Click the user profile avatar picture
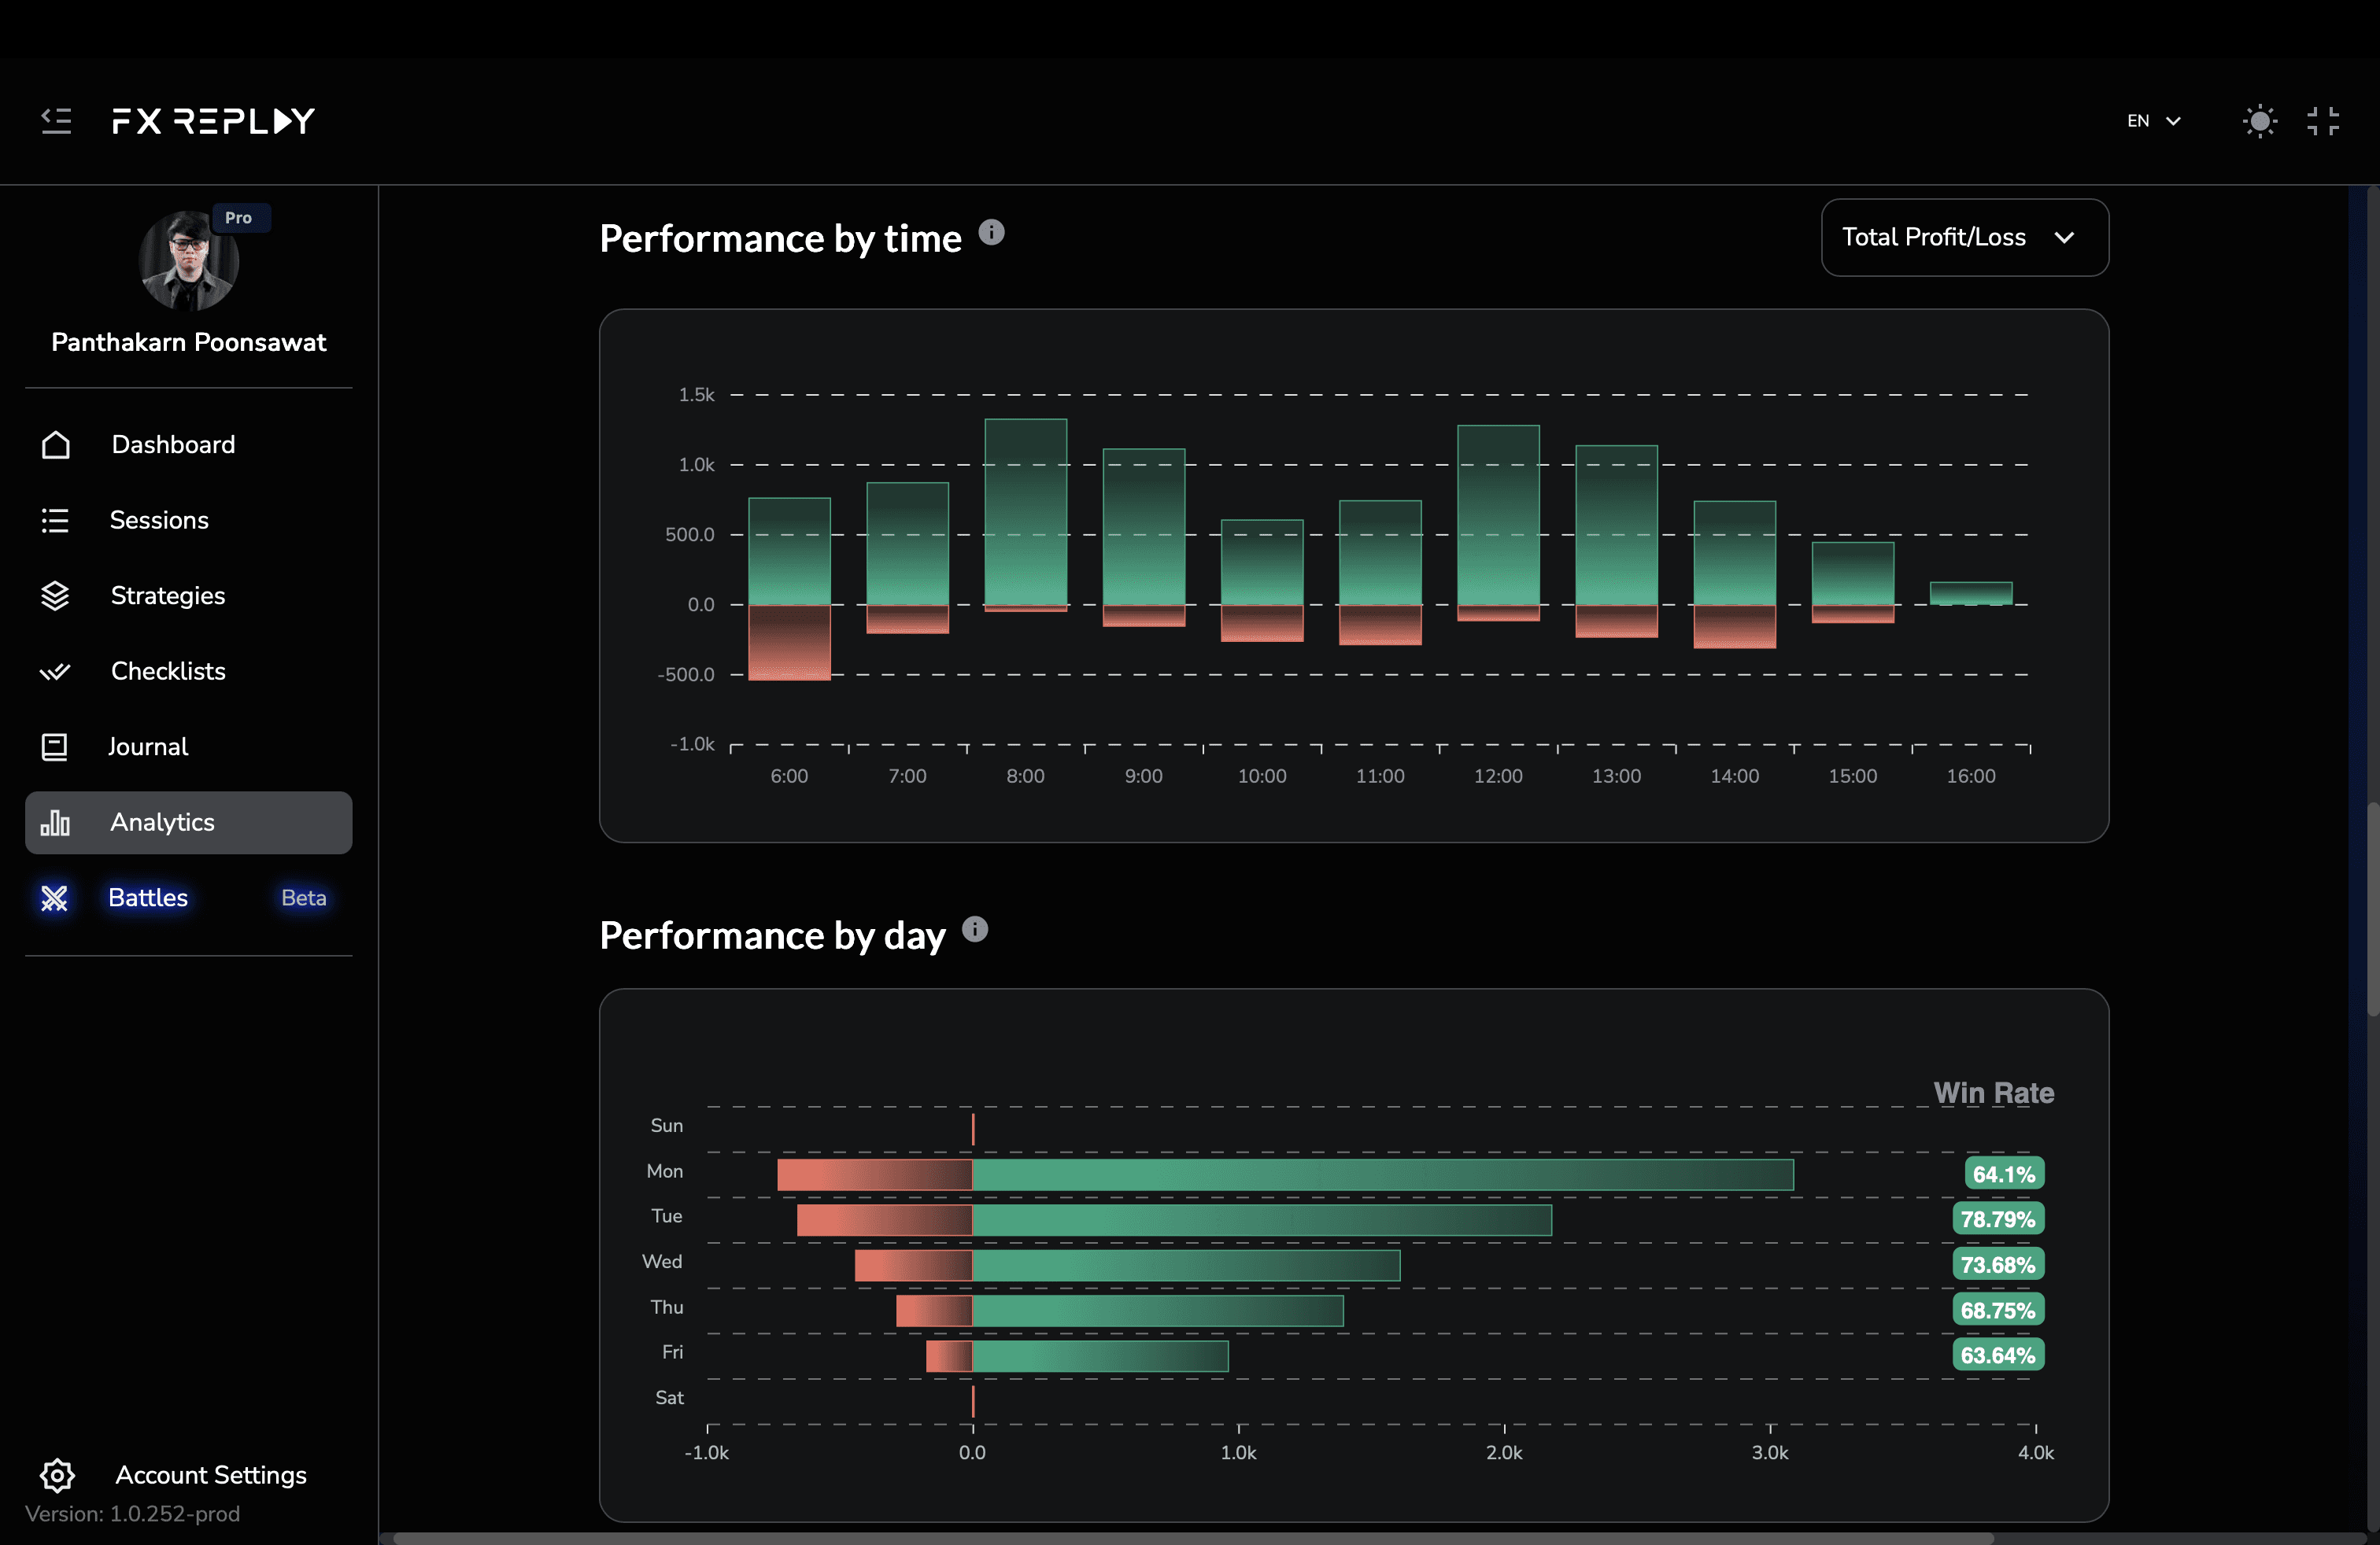The width and height of the screenshot is (2380, 1545). (x=188, y=261)
